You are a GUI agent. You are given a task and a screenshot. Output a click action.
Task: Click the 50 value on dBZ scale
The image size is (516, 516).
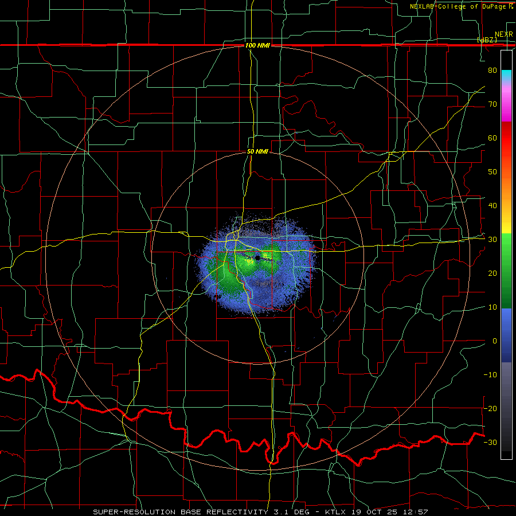[492, 172]
